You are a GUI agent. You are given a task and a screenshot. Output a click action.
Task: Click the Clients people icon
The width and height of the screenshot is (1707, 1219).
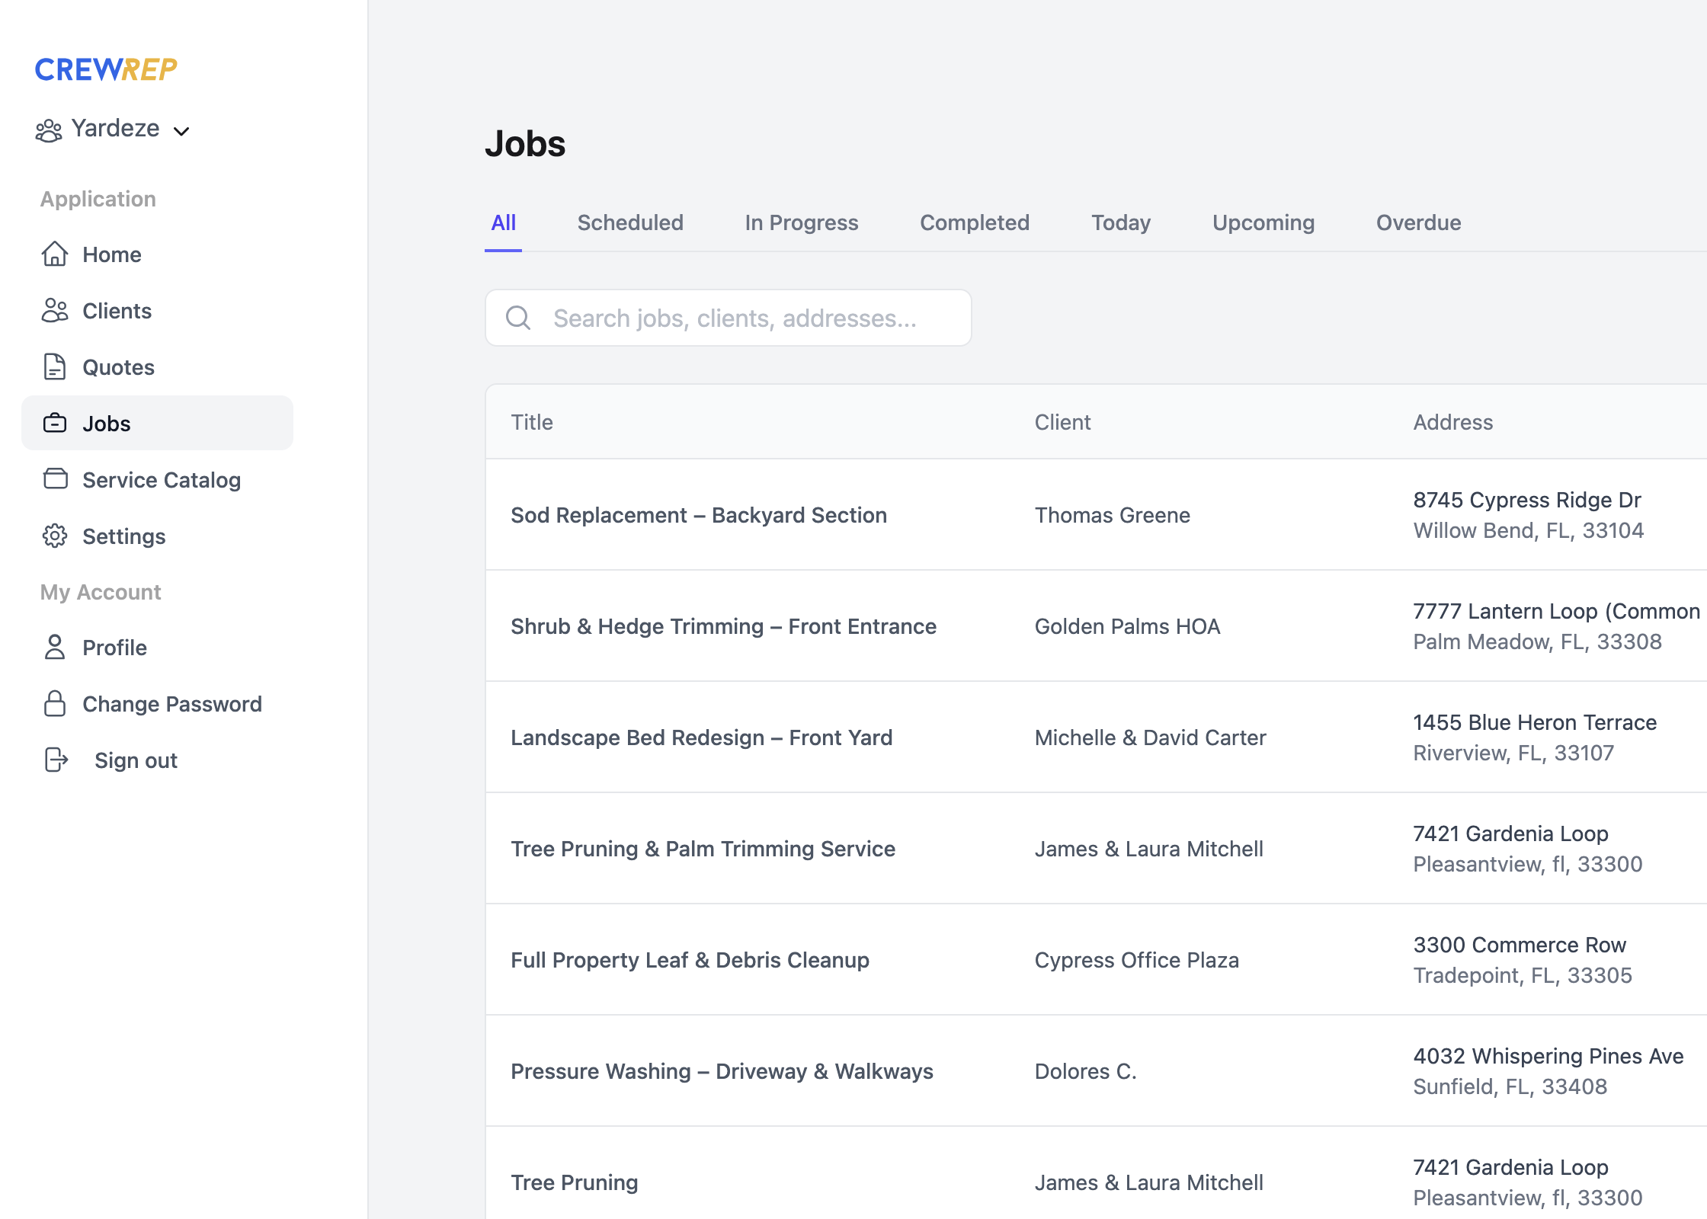coord(55,311)
